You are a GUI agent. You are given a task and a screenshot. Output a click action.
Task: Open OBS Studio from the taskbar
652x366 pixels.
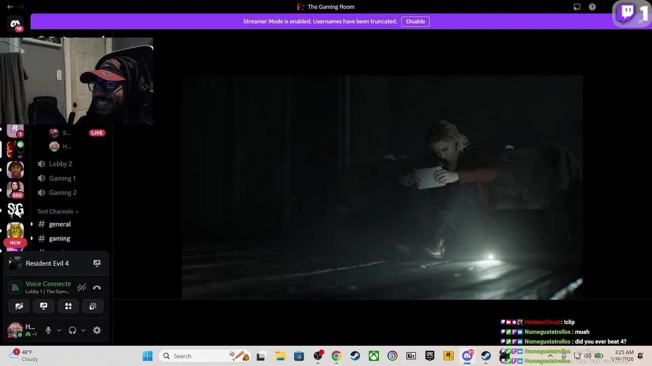click(318, 356)
